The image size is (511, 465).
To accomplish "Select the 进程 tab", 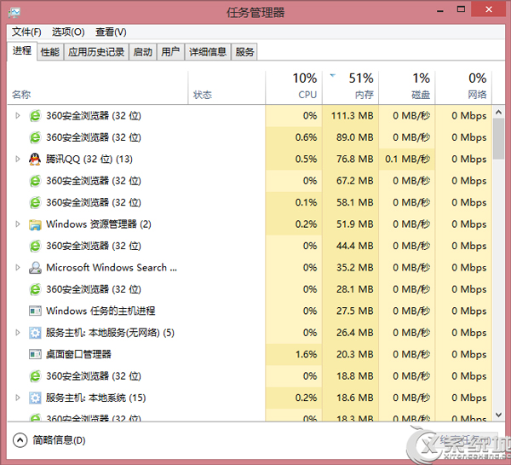I will 22,51.
